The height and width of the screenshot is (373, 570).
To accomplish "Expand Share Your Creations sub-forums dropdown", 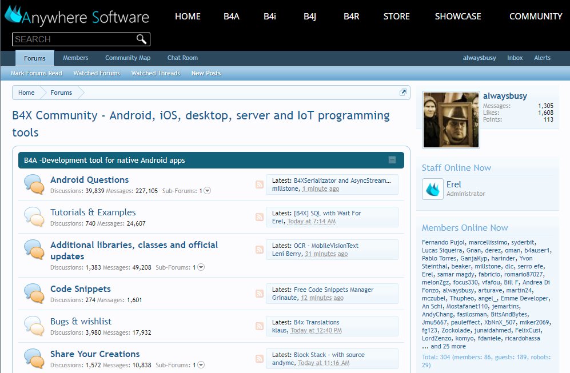I will click(x=201, y=365).
